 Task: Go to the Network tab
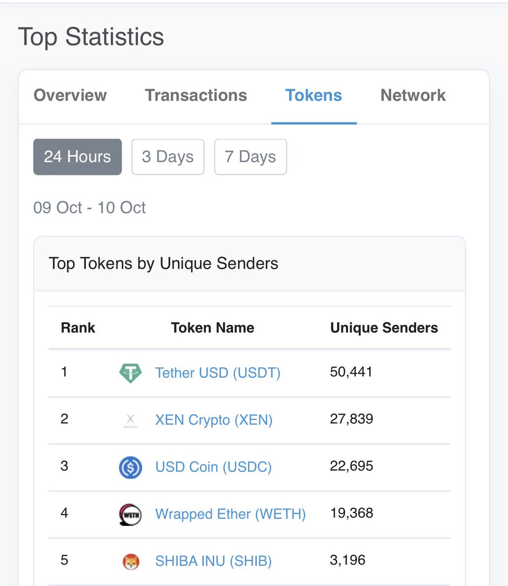pos(413,95)
